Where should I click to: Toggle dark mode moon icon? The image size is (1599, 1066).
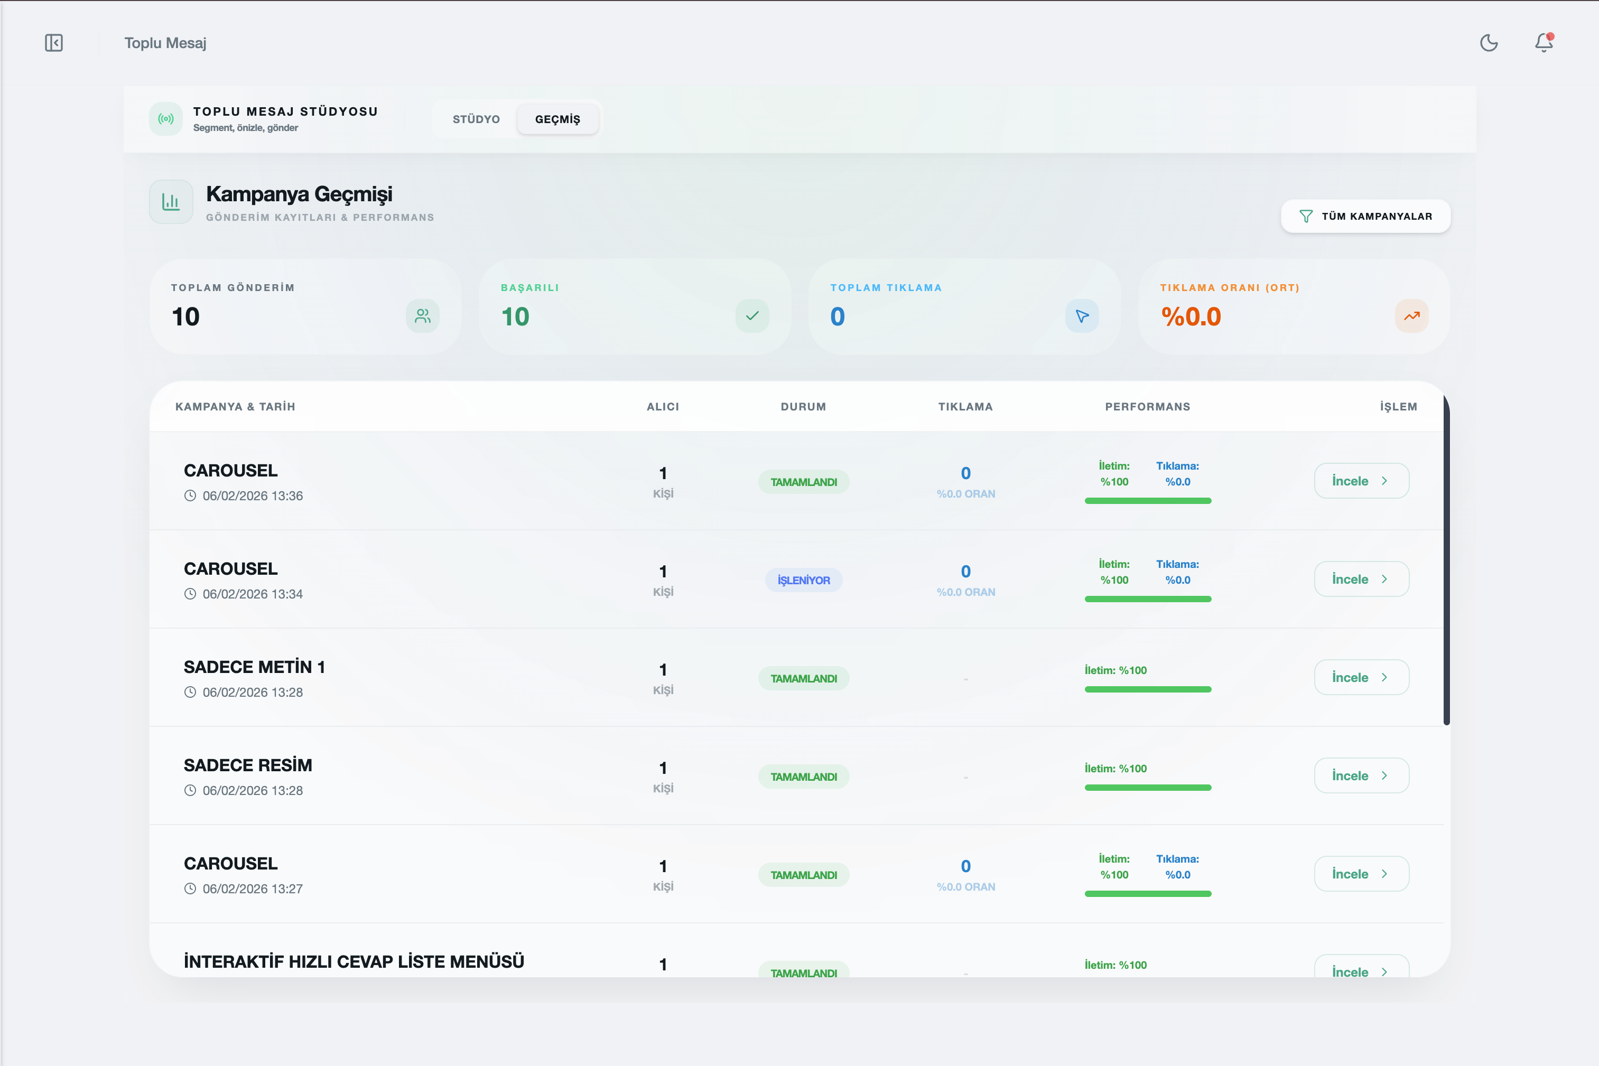click(1488, 43)
